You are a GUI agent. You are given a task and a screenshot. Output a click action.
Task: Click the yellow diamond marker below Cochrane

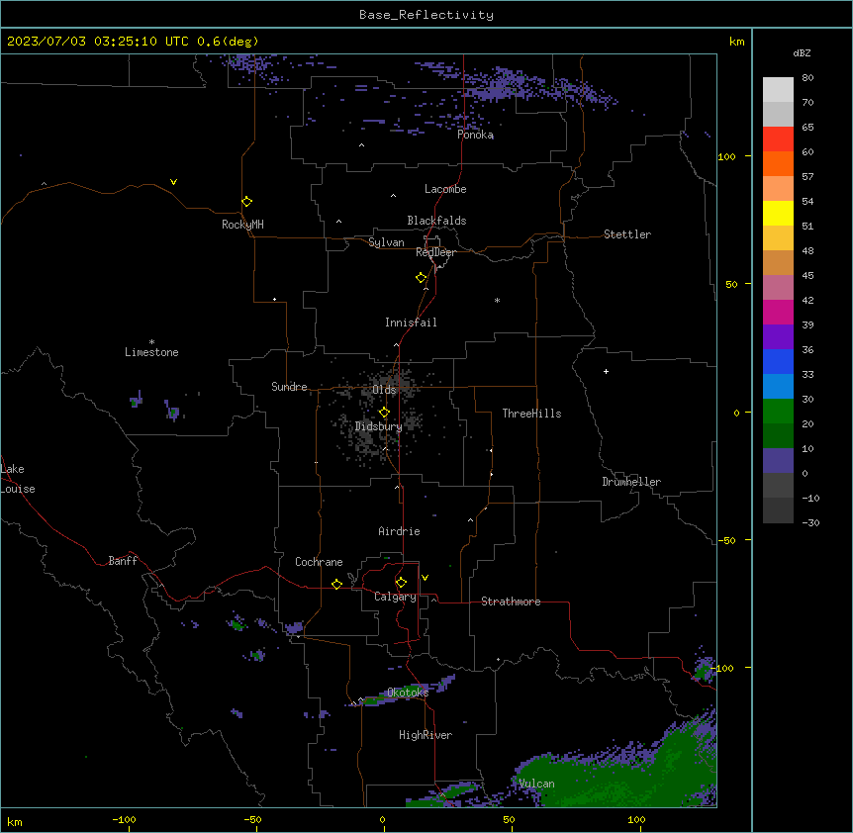tap(336, 584)
